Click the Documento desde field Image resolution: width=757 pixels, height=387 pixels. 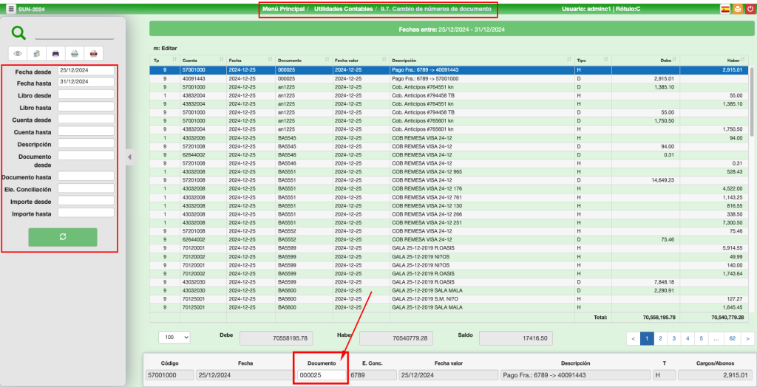86,155
